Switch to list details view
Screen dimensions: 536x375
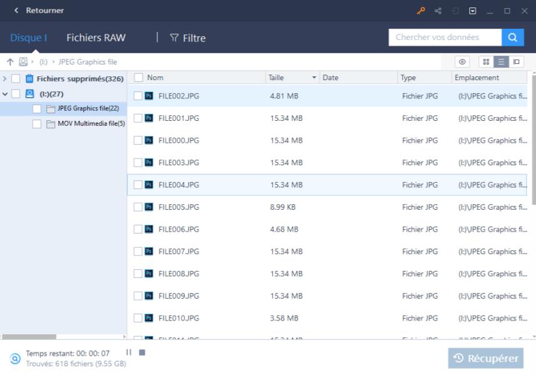click(x=501, y=61)
